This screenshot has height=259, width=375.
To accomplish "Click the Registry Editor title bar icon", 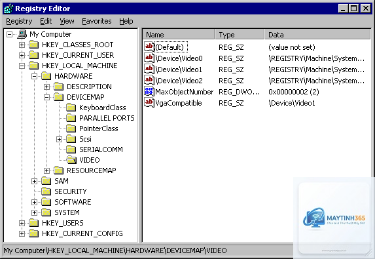I will click(x=9, y=9).
